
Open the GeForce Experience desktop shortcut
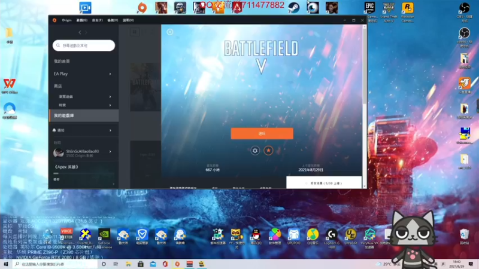[104, 238]
